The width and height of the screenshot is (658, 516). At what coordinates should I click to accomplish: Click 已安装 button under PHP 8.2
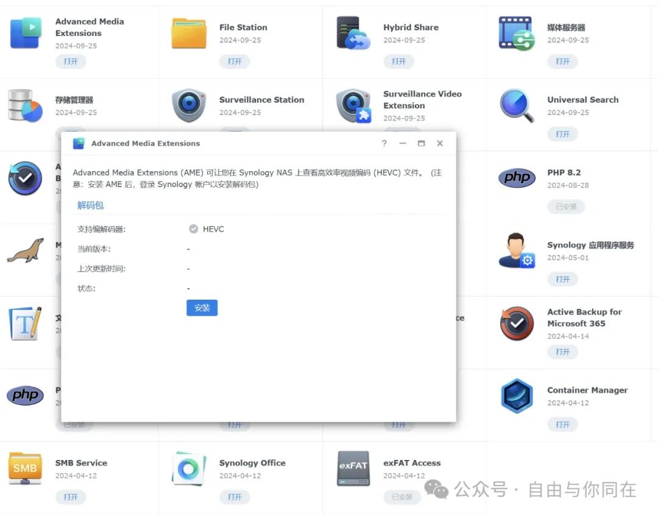[566, 207]
